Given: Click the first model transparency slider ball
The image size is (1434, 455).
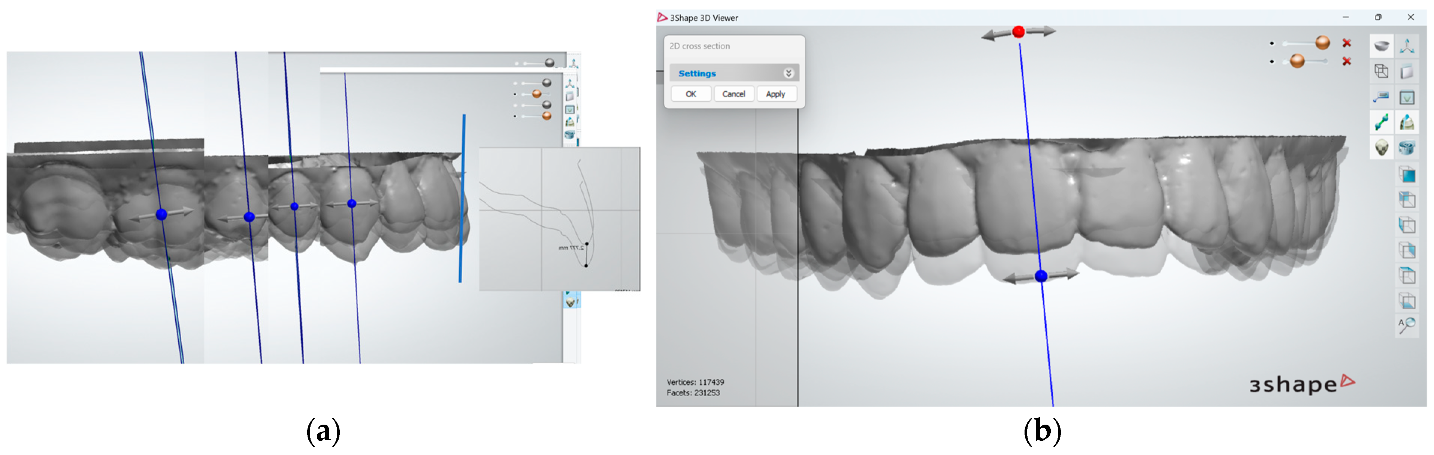Looking at the screenshot, I should (1323, 43).
